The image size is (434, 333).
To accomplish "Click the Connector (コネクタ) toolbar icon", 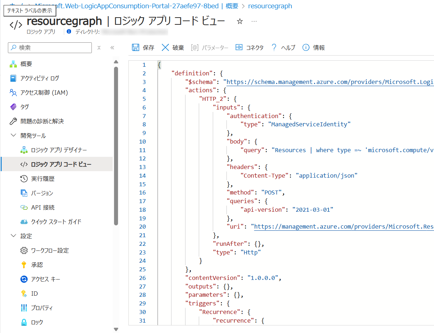I will click(239, 47).
